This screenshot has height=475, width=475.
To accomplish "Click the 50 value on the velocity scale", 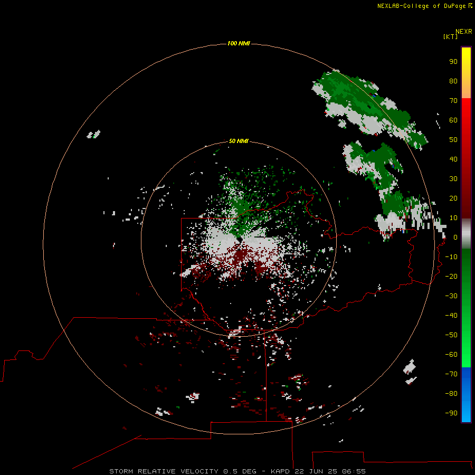I will click(x=453, y=140).
